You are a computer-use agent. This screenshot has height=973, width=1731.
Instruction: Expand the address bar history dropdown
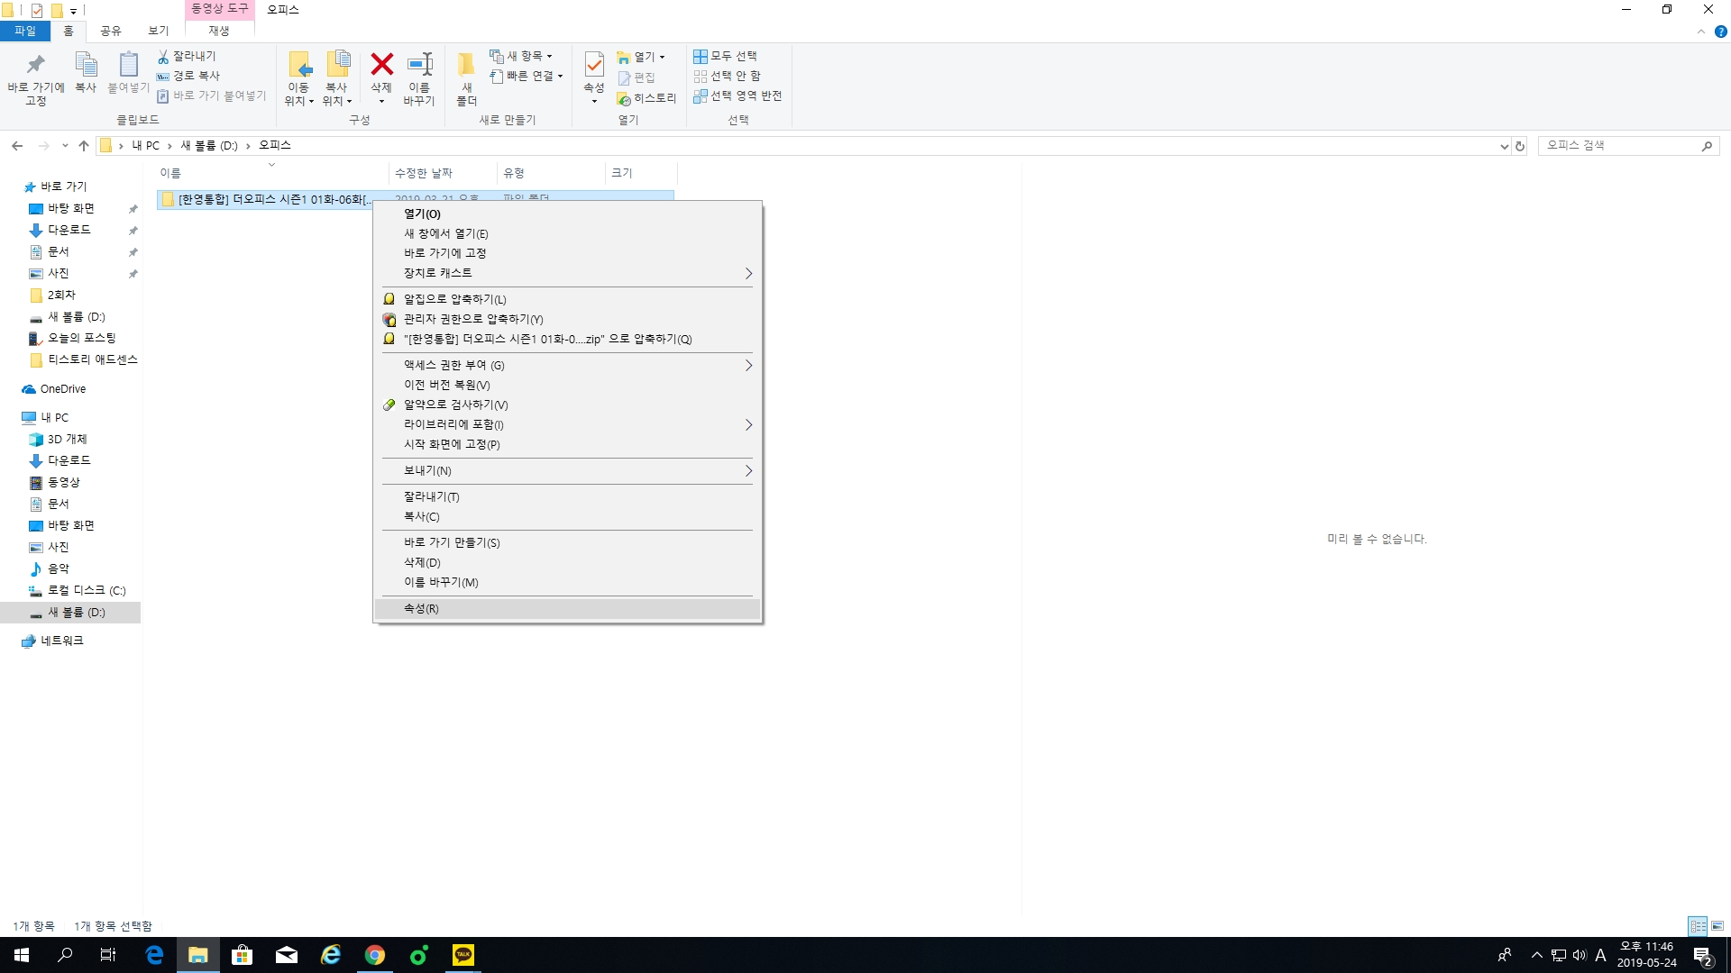coord(1504,146)
